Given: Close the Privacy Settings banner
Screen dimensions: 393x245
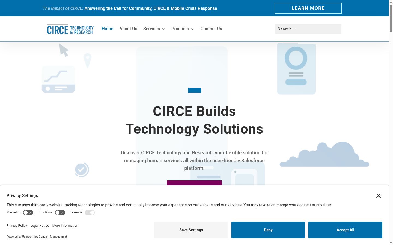Looking at the screenshot, I should 379,196.
